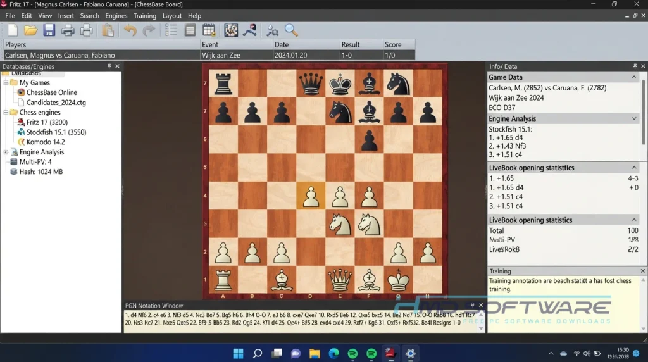Screen dimensions: 648x362
Task: Click the Date column header
Action: (x=306, y=45)
